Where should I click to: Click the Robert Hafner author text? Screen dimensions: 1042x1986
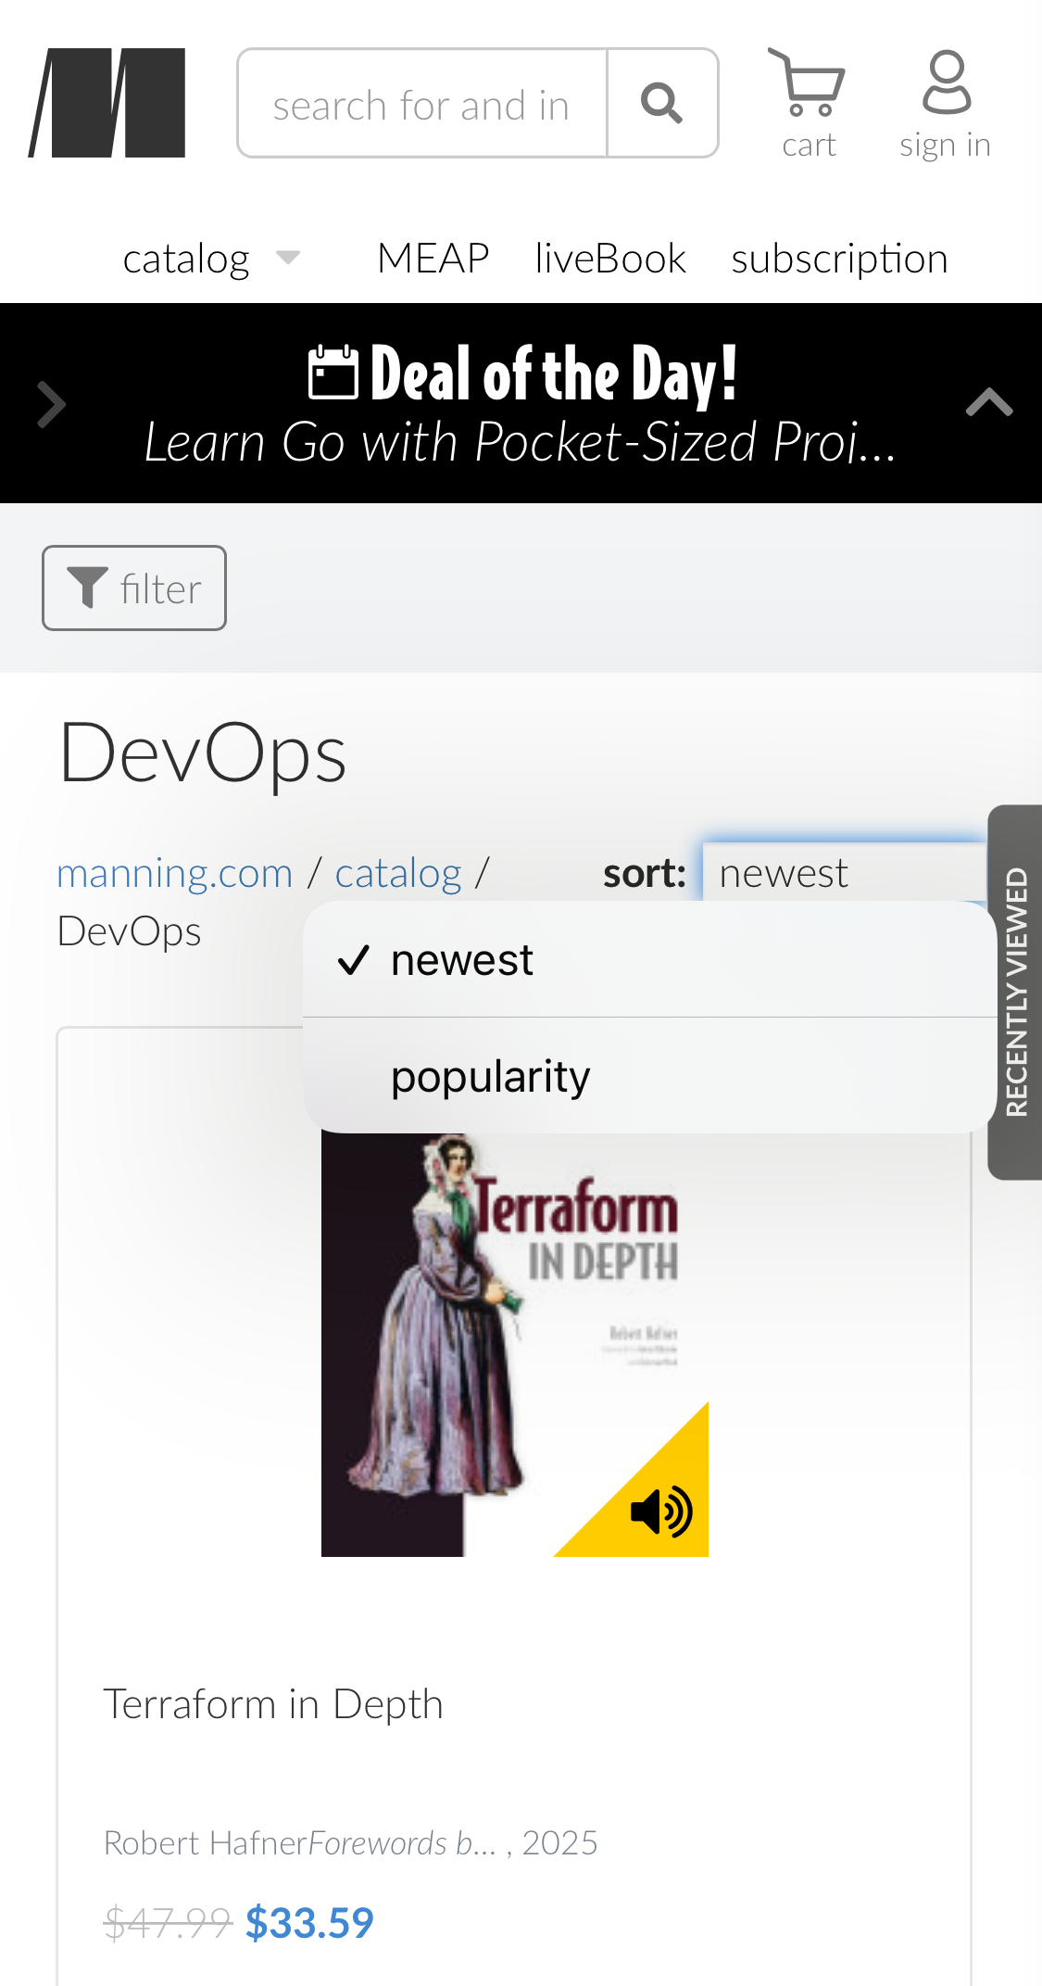tap(205, 1843)
